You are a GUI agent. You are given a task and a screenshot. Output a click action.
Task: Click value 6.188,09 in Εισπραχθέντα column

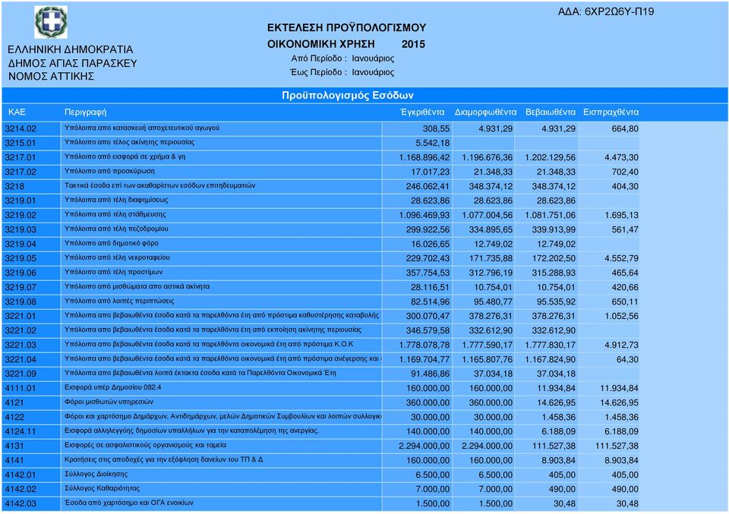pos(622,431)
